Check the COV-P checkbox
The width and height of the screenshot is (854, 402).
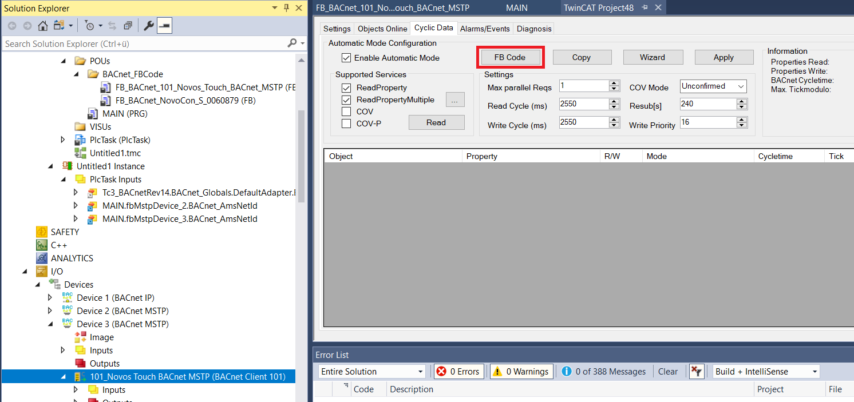pyautogui.click(x=346, y=123)
